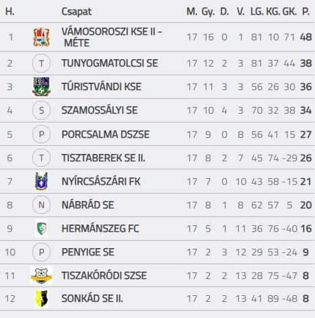The image size is (315, 318).
Task: Click the Nyírcsászári FK blue crest
Action: pos(41,182)
